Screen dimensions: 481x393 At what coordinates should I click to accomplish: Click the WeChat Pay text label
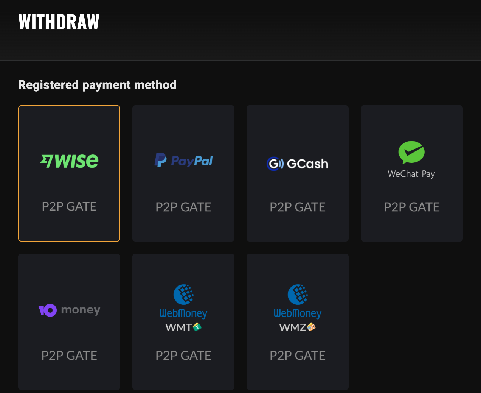(x=411, y=174)
